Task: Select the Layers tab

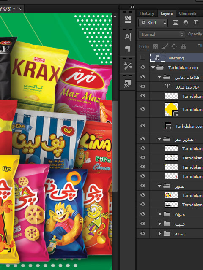Action: [x=167, y=13]
